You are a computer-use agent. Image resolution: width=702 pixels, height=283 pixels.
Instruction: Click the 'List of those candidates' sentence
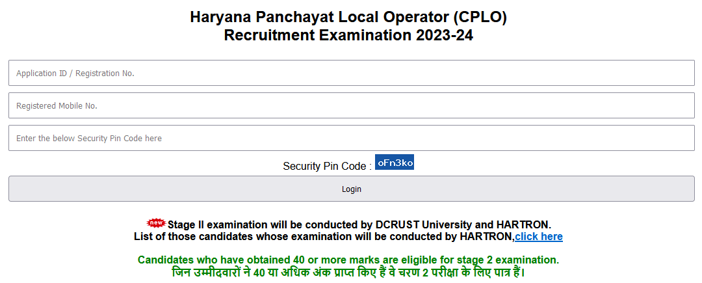(260, 237)
